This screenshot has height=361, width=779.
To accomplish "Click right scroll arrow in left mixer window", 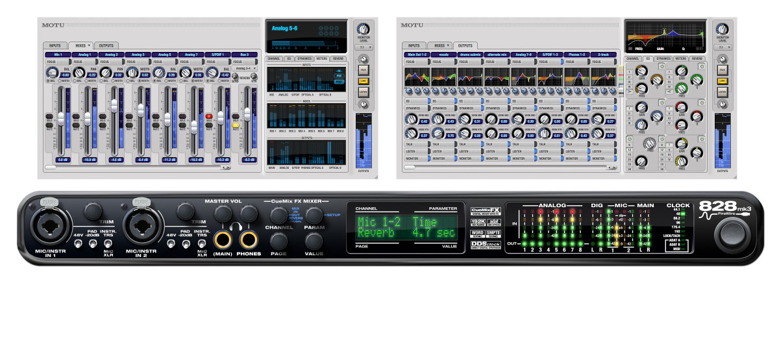I will pyautogui.click(x=229, y=168).
